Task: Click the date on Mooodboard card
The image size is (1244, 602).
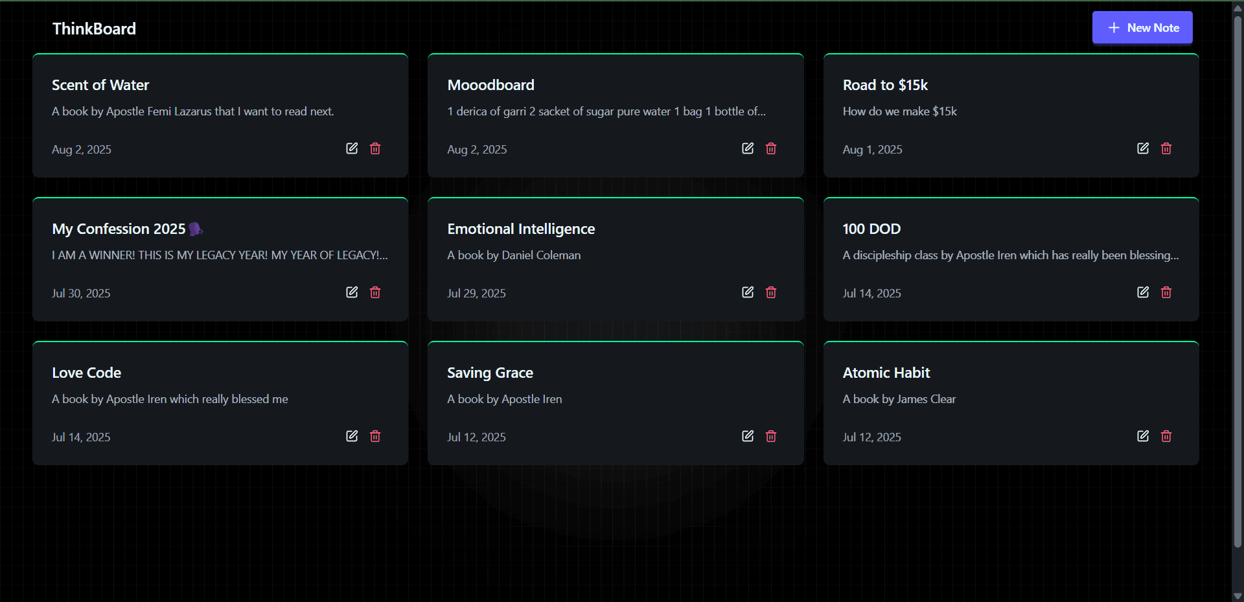Action: (x=477, y=150)
